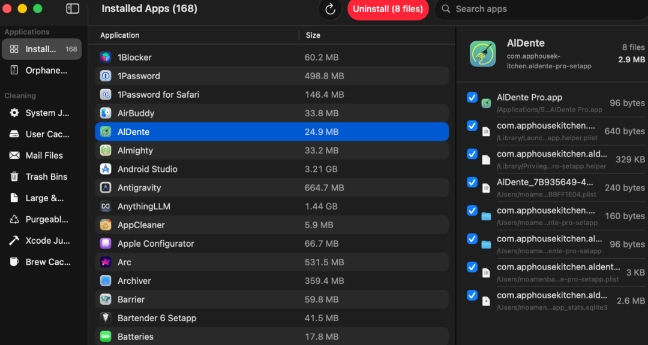
Task: Select the AlDente row in the list
Action: (x=272, y=132)
